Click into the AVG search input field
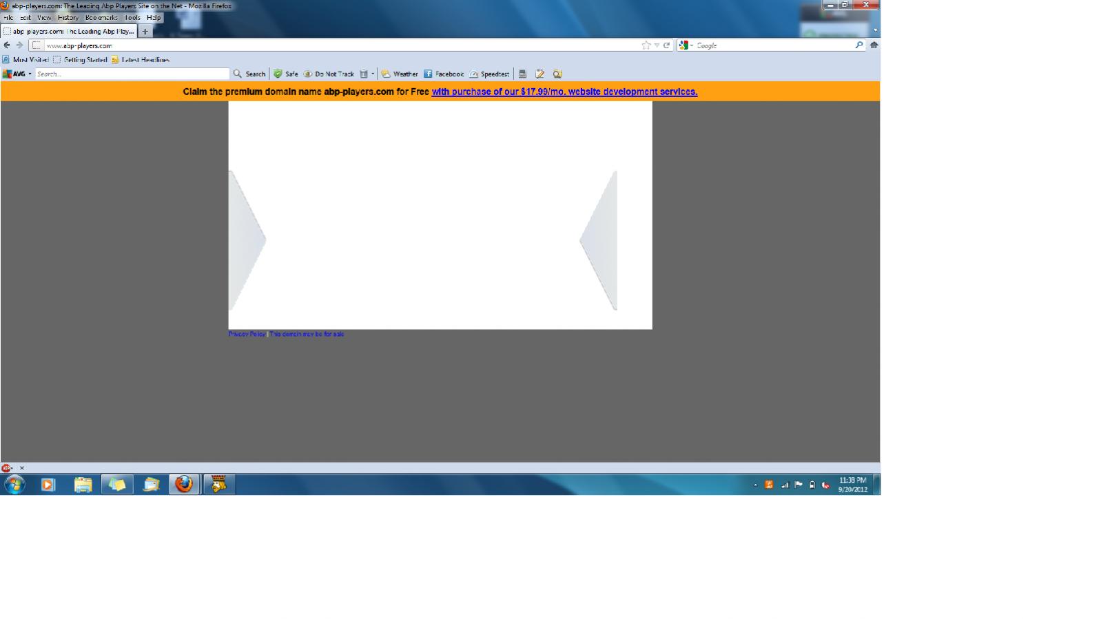1101x619 pixels. pos(131,74)
